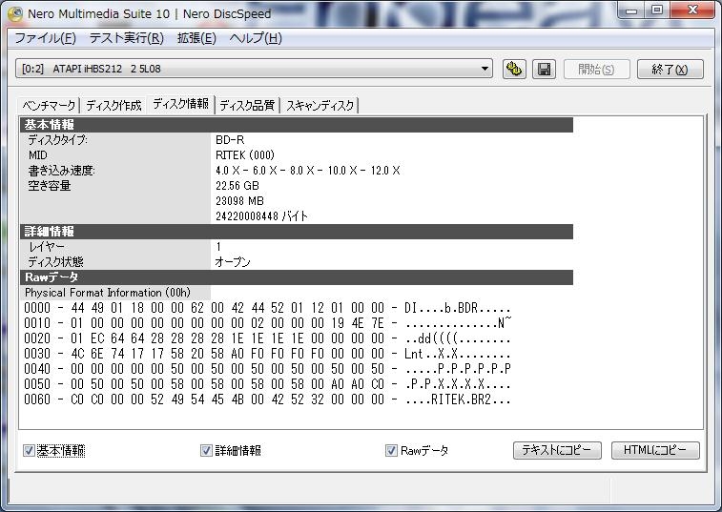The width and height of the screenshot is (722, 512).
Task: Click the 書き込み速度 label
Action: pos(61,171)
